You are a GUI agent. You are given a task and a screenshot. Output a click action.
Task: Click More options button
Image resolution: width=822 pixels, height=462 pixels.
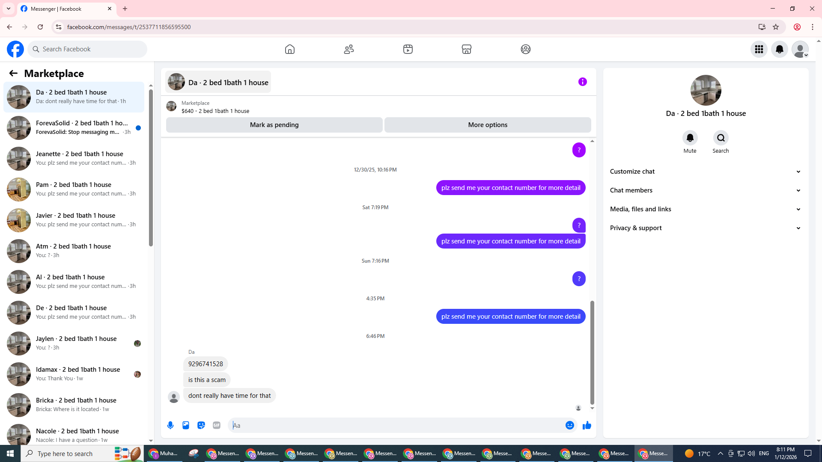[488, 125]
